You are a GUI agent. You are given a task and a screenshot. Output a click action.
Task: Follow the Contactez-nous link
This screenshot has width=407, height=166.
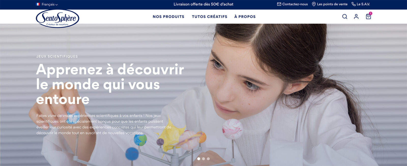295,4
